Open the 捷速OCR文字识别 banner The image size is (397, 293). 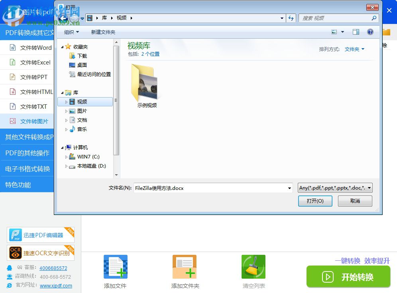(41, 252)
